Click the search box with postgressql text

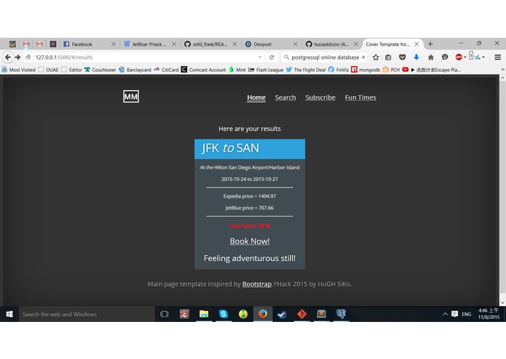(x=324, y=57)
